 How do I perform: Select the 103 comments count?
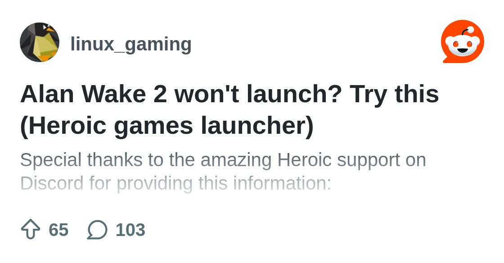[130, 230]
